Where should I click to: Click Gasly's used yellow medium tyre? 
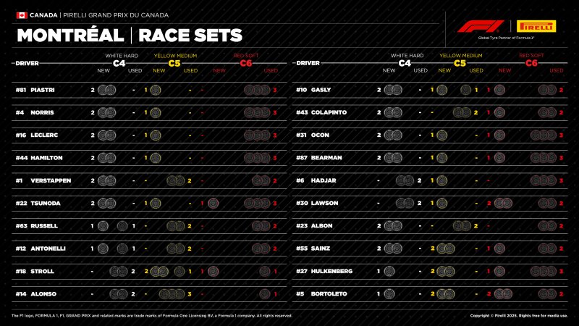coord(464,90)
